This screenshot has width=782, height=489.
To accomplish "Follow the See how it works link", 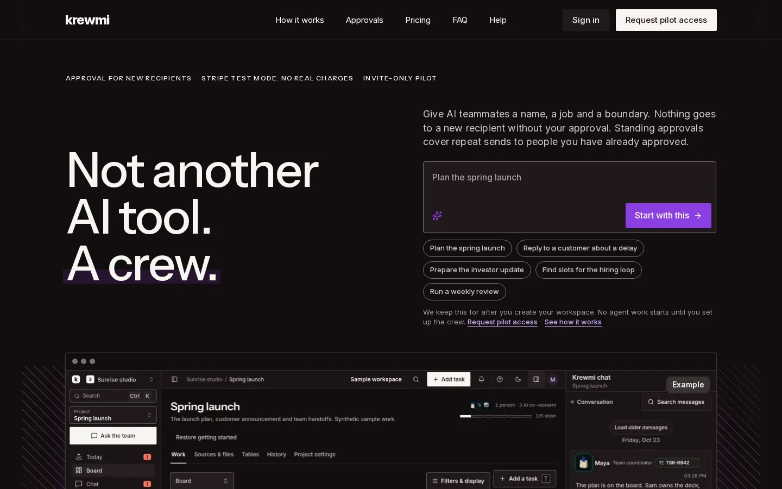I will coord(573,322).
